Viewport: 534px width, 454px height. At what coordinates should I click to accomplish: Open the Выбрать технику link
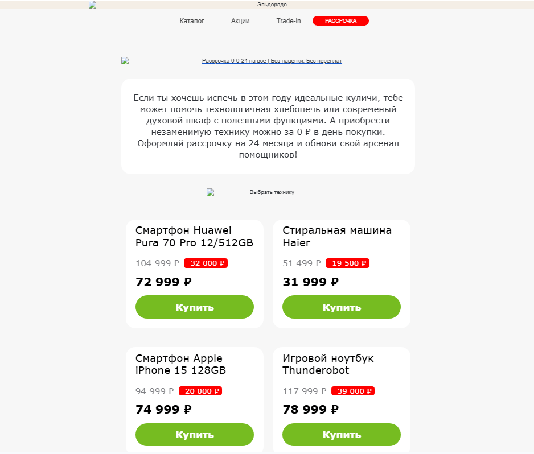(x=272, y=192)
